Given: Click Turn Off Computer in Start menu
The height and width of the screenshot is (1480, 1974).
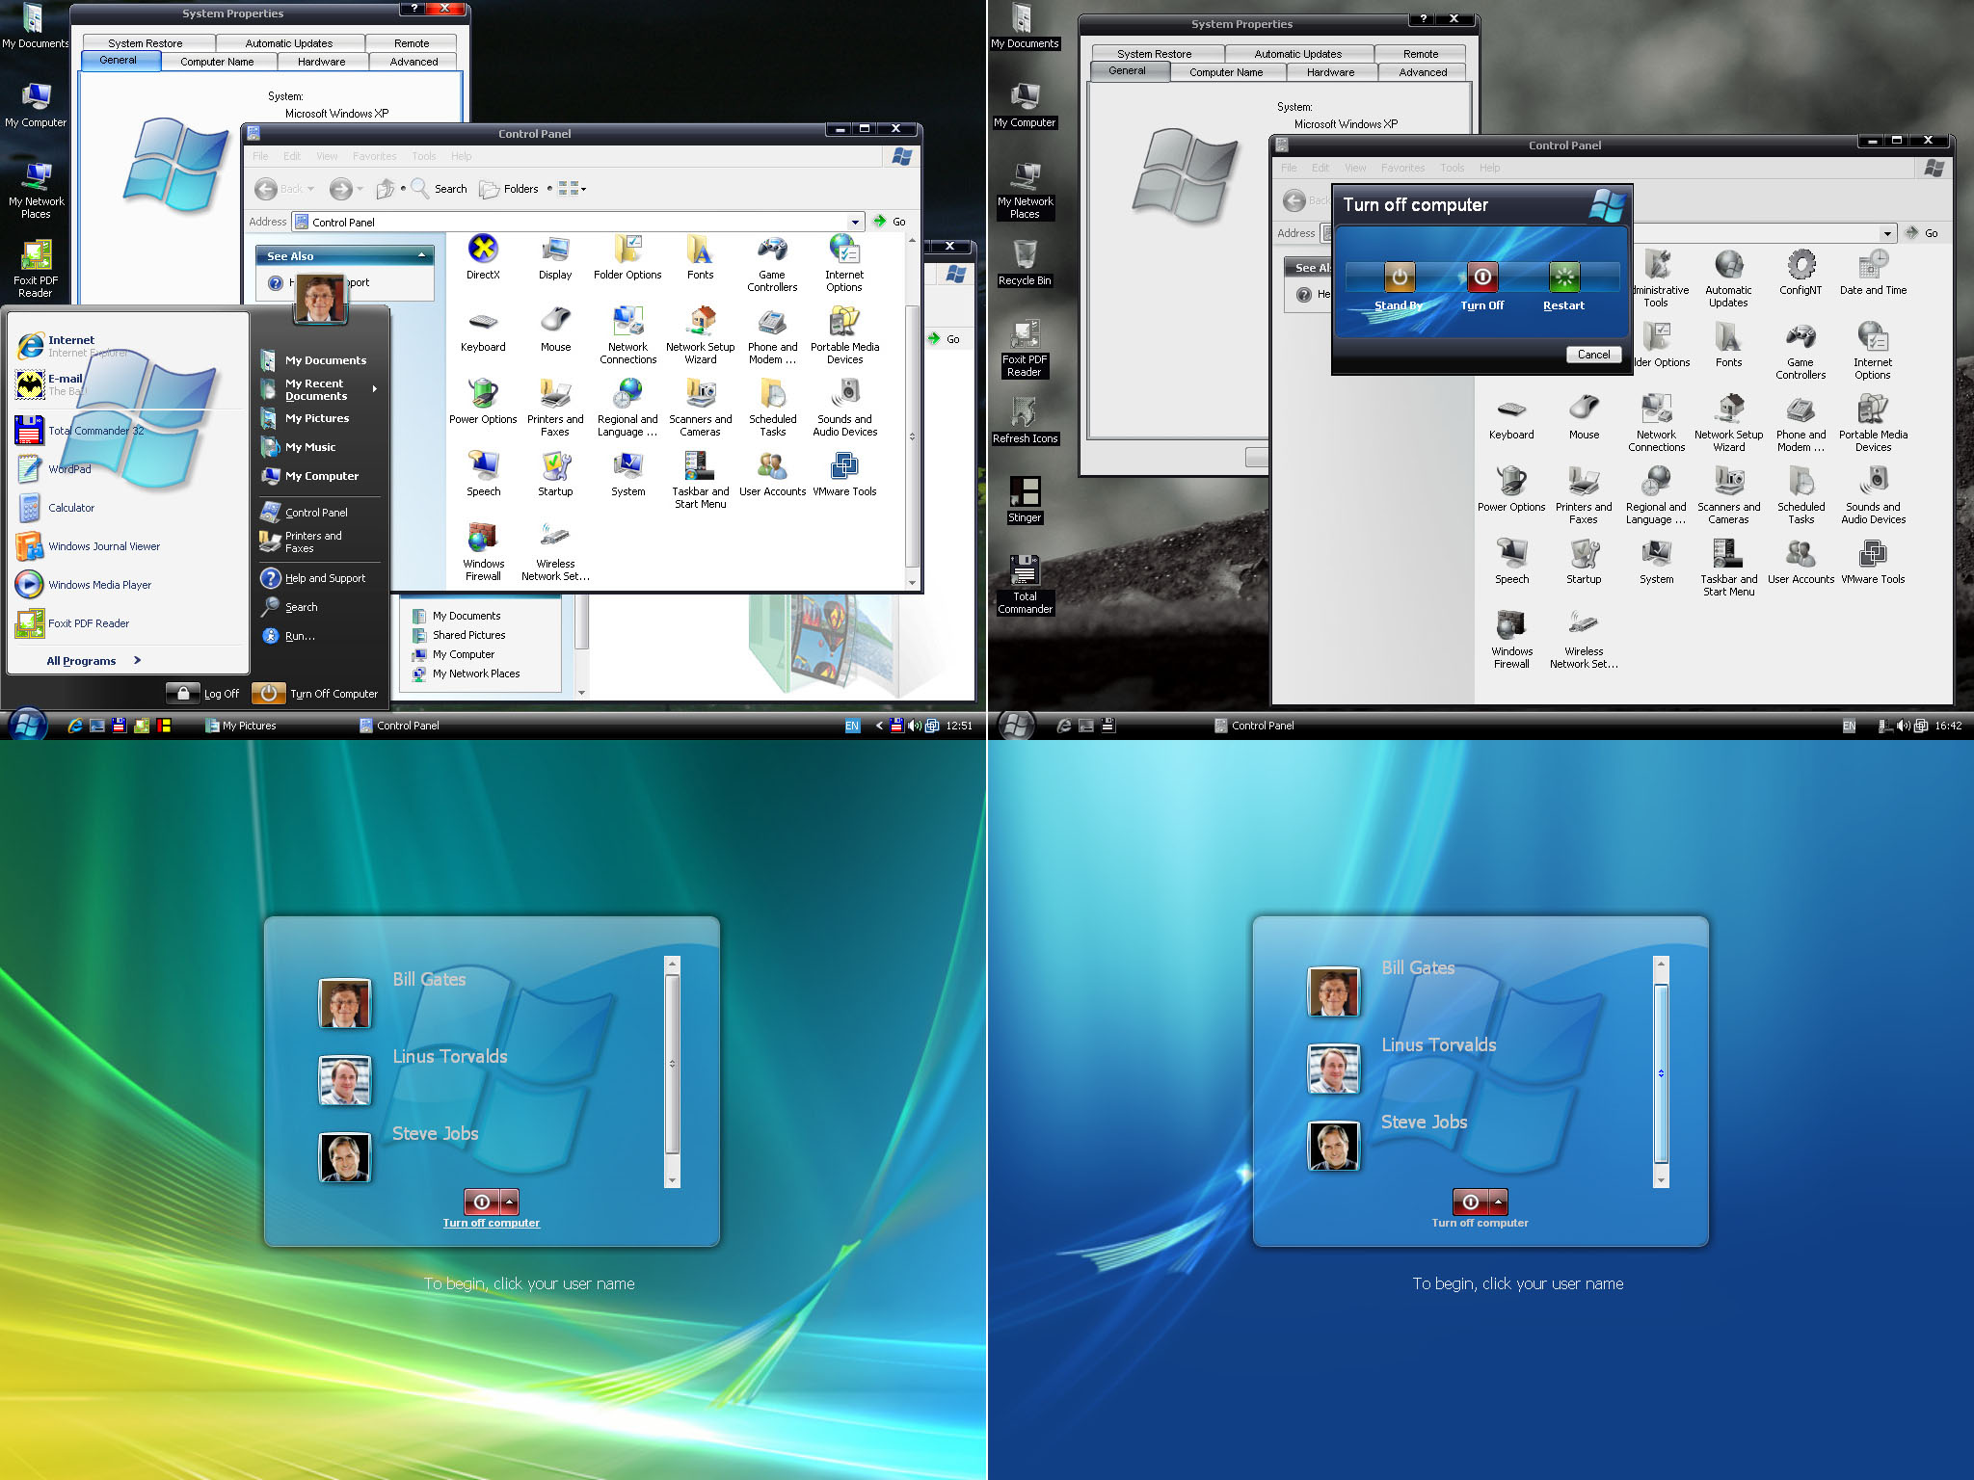Looking at the screenshot, I should click(x=316, y=693).
